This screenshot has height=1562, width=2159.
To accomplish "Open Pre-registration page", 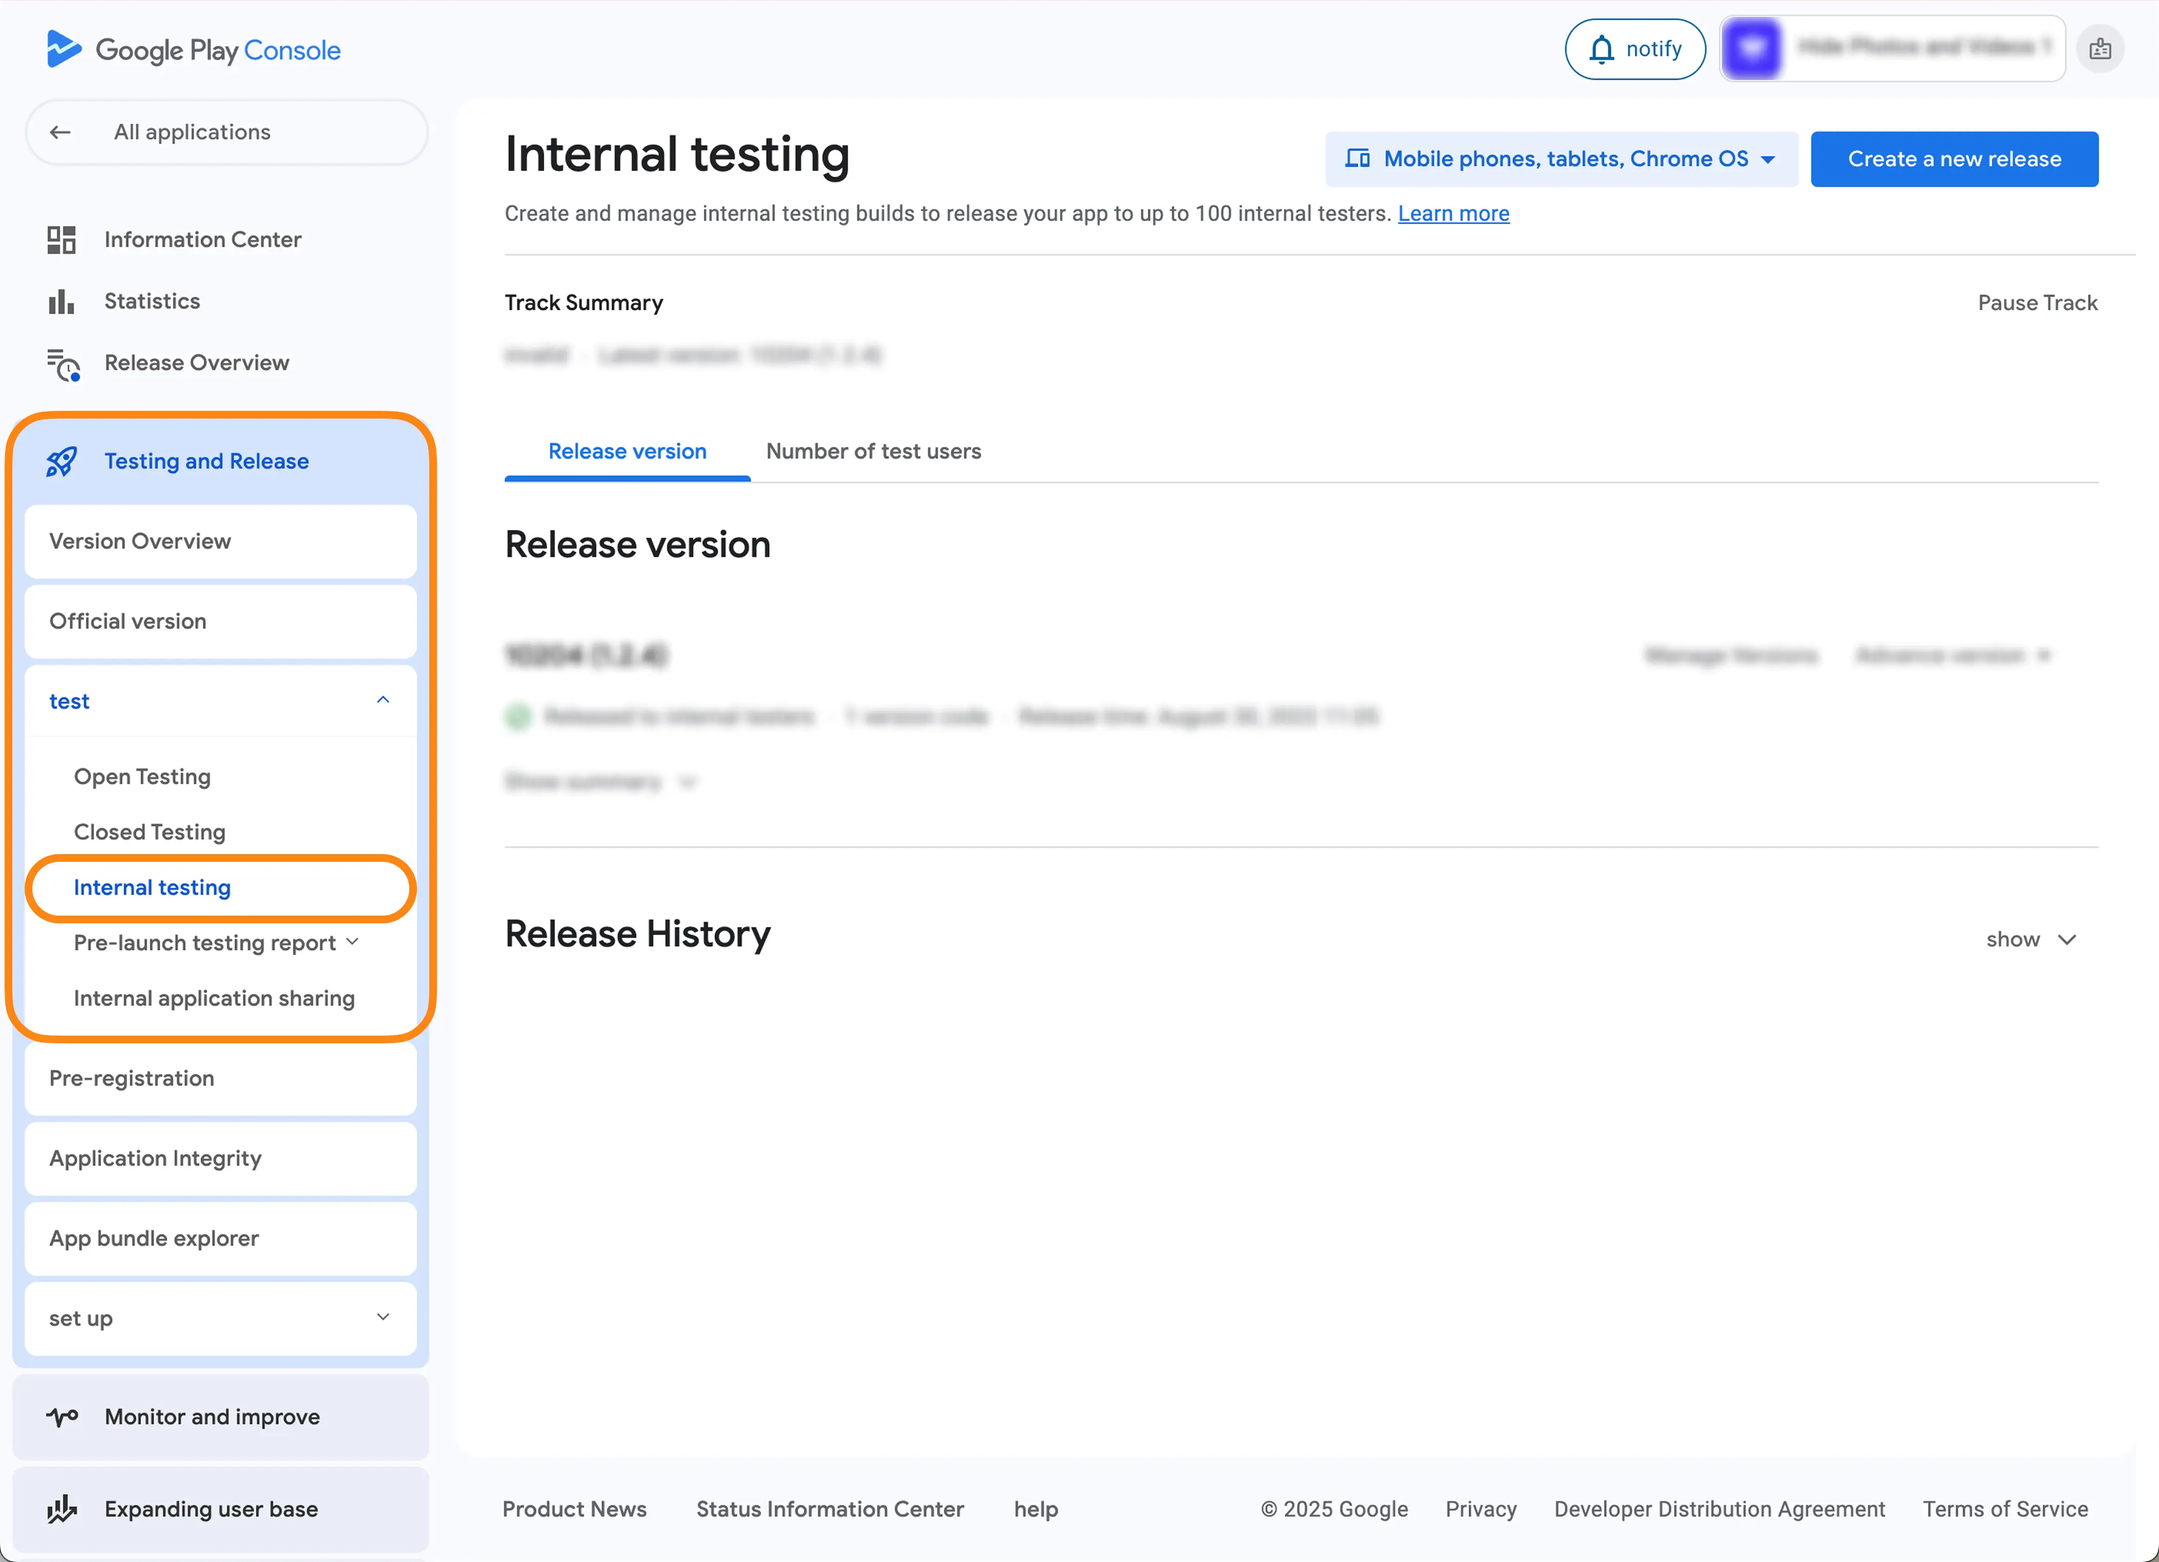I will point(221,1079).
